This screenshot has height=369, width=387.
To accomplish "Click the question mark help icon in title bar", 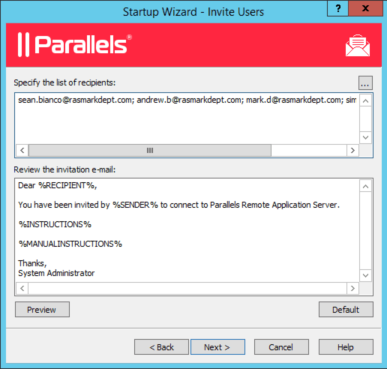I will pos(338,8).
